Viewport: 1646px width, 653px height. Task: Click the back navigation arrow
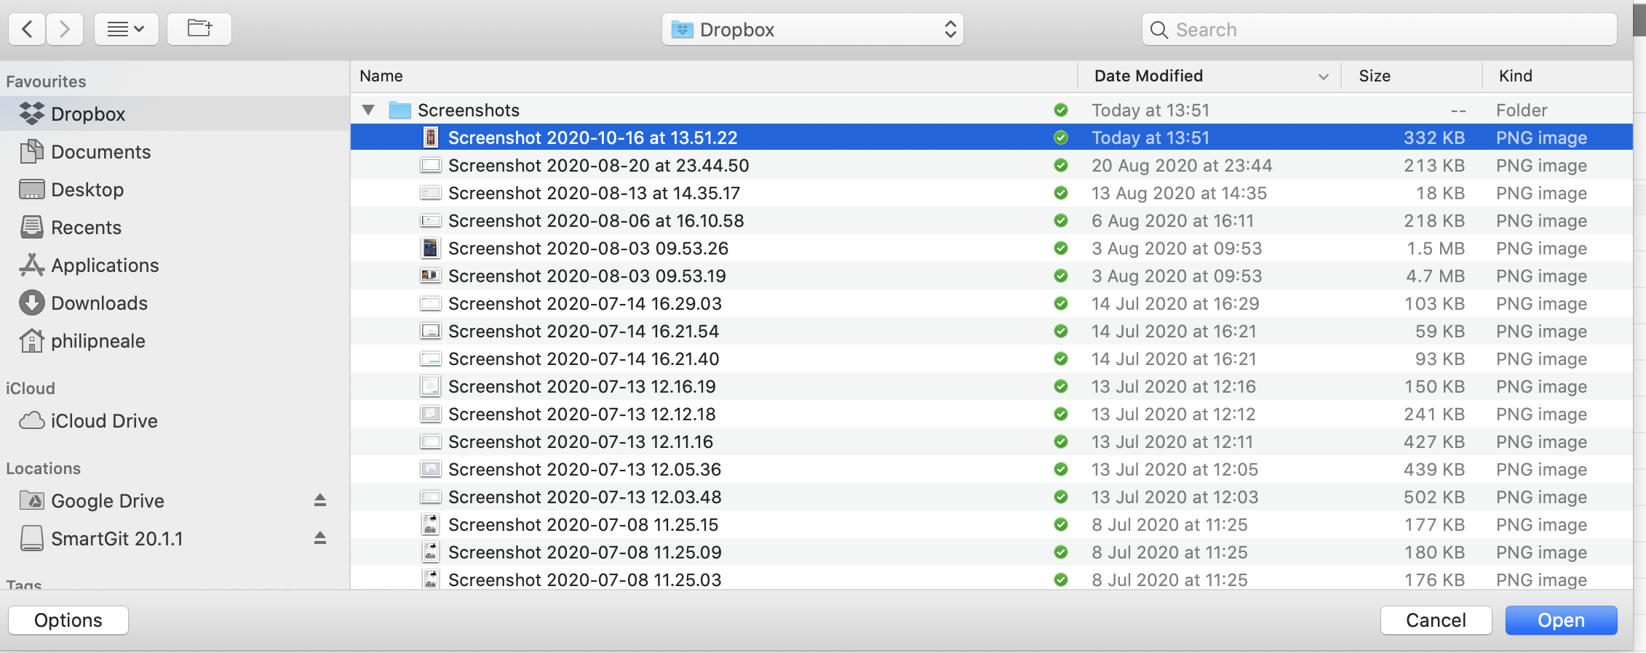click(28, 29)
